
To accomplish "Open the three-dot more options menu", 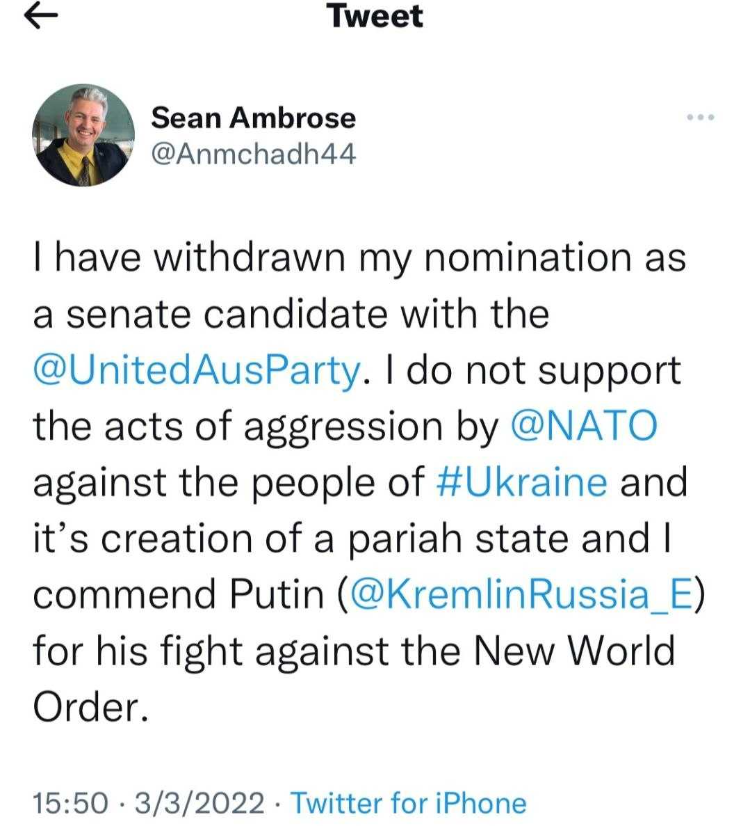I will [x=701, y=117].
